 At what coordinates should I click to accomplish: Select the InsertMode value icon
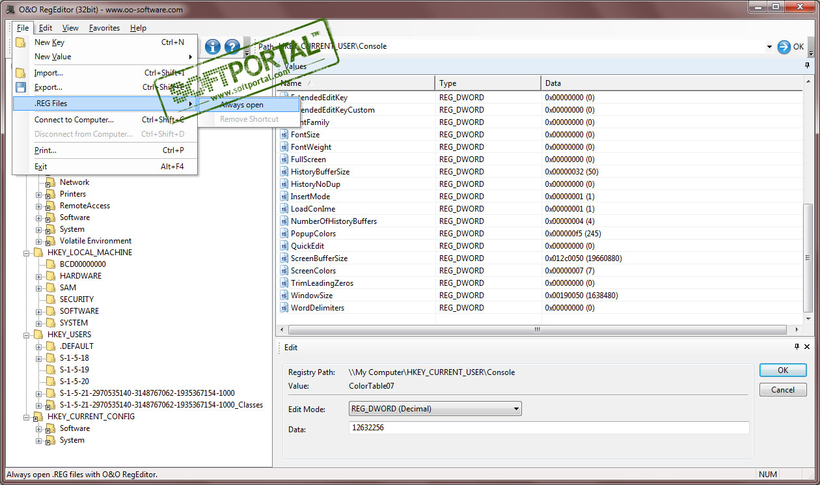pos(284,197)
